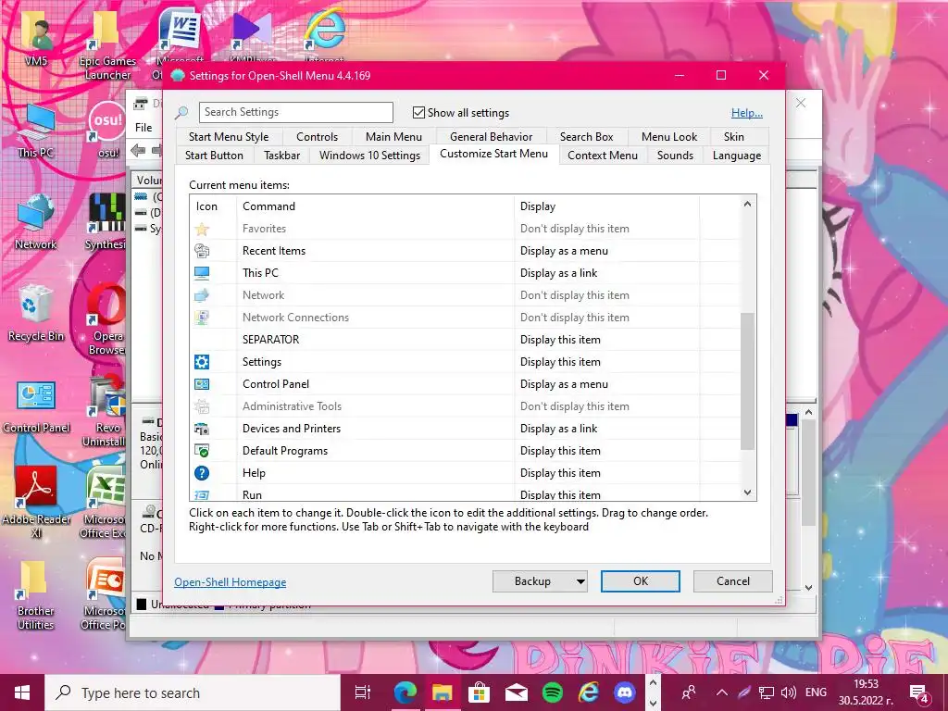Viewport: 948px width, 711px height.
Task: Open the Main Menu tab
Action: (393, 137)
